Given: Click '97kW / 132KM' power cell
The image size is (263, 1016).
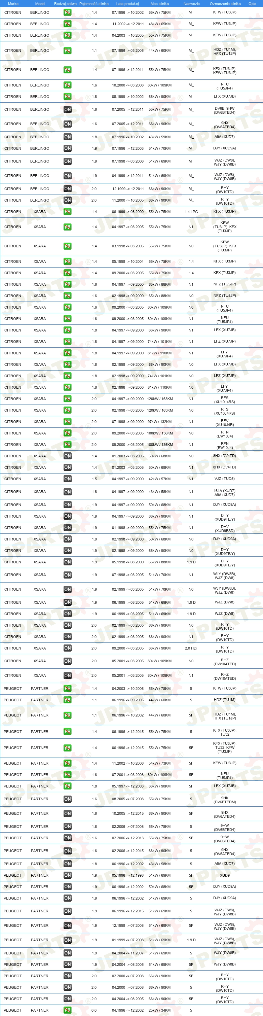Looking at the screenshot, I should point(160,422).
